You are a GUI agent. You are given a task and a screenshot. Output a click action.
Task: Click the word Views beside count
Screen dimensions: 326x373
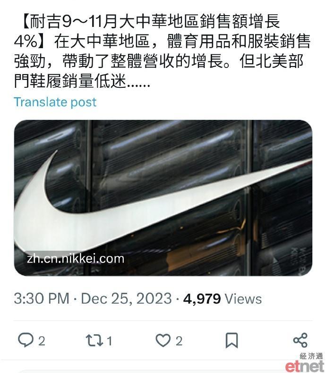pyautogui.click(x=243, y=298)
